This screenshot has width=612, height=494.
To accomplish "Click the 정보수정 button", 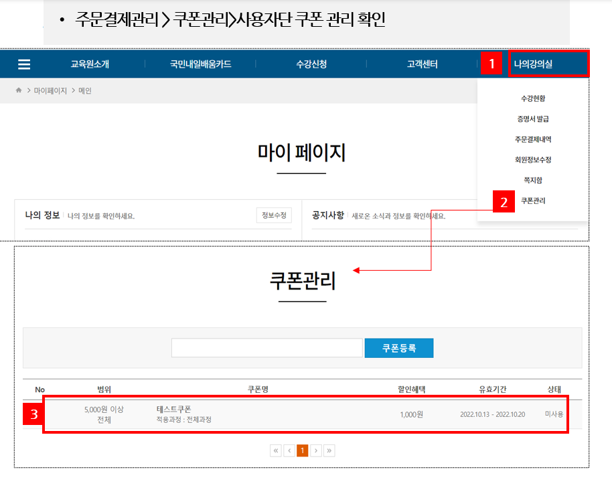I will [x=274, y=215].
